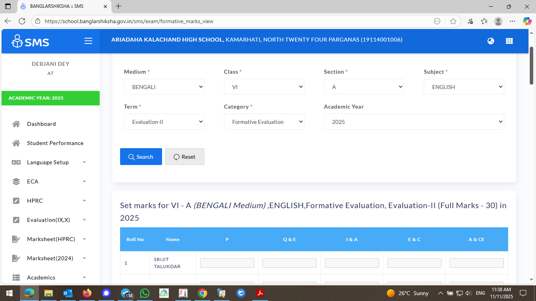Open the Subject dropdown showing ENGLISH
Screen dimensions: 536x301
[x=464, y=87]
